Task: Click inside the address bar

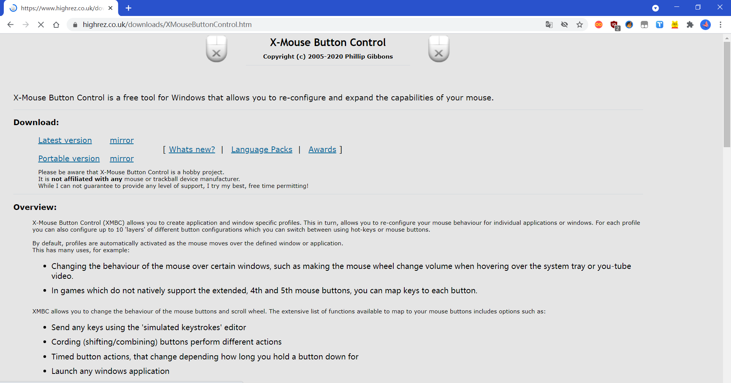Action: 267,24
